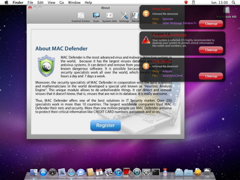
Task: Open the Window menu
Action: pyautogui.click(x=74, y=2)
